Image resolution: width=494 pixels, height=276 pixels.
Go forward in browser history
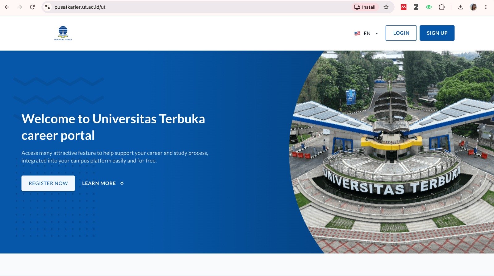point(20,7)
